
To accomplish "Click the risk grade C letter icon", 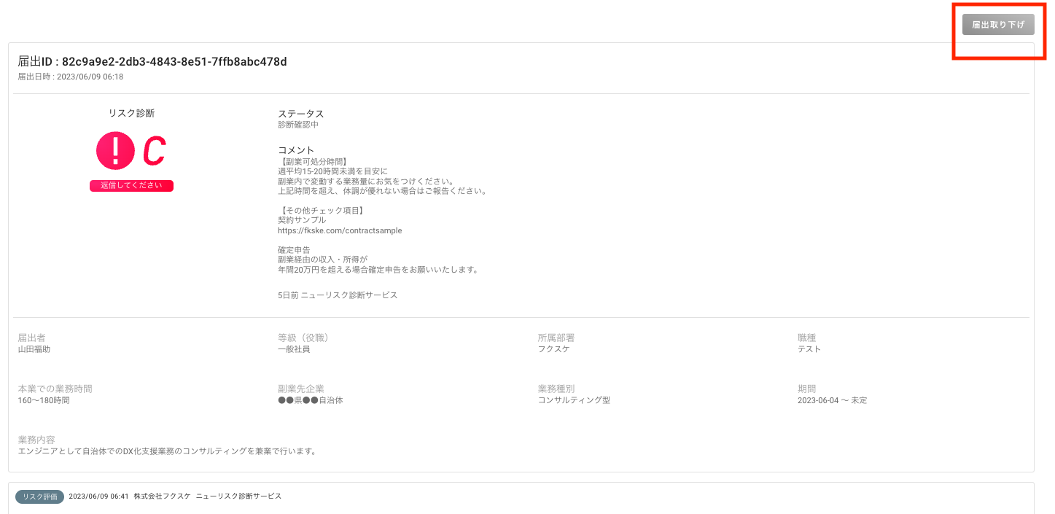I will 154,151.
